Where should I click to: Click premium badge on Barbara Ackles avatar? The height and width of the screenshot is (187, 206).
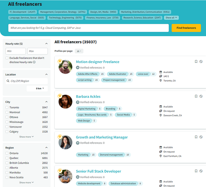[x=60, y=96]
